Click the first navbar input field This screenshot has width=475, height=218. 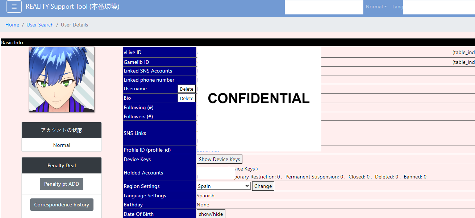[324, 7]
